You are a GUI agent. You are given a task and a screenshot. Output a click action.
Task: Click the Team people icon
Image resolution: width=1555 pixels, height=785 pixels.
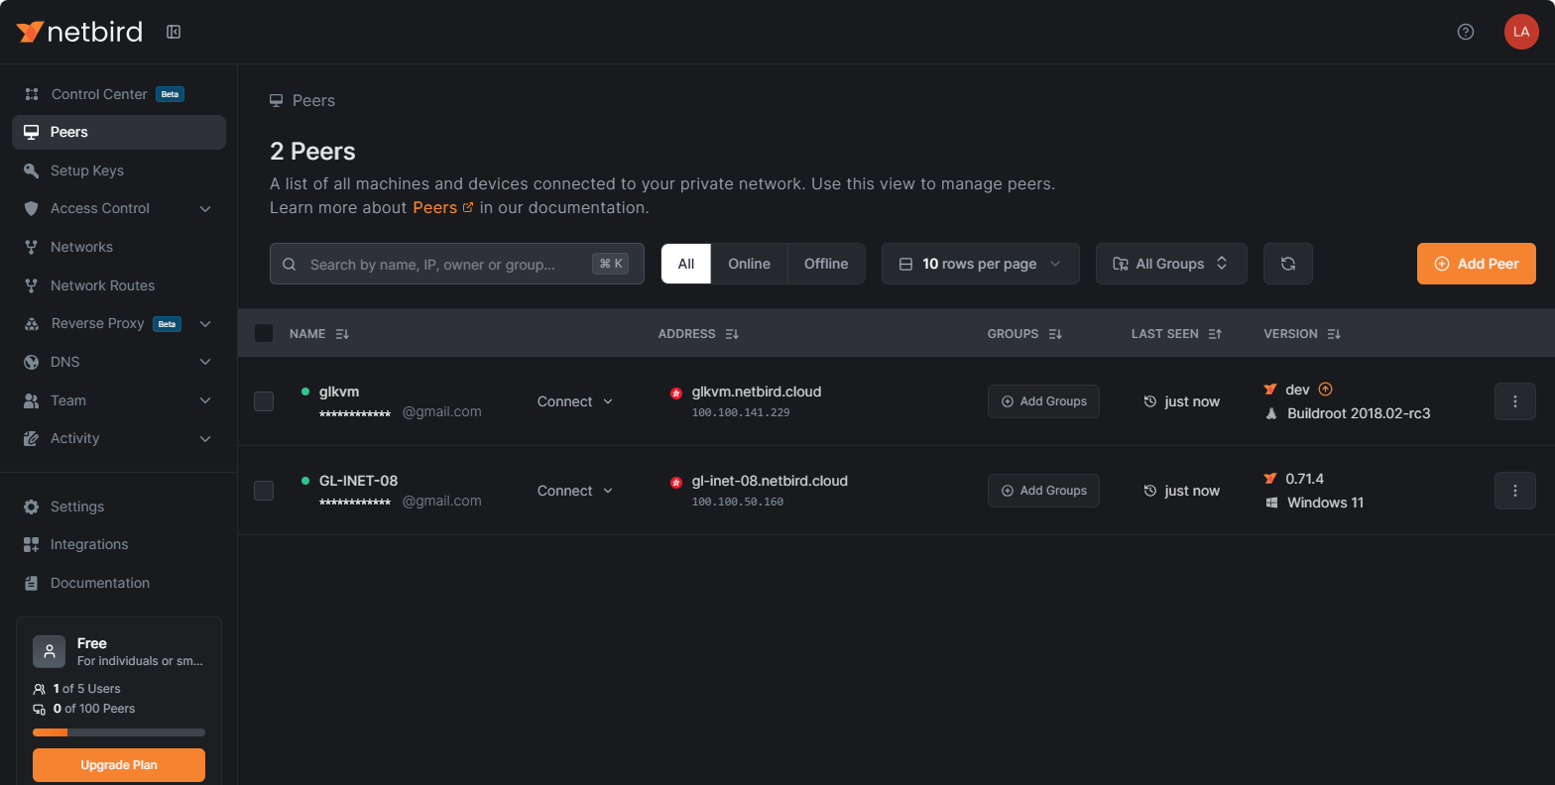click(x=31, y=400)
